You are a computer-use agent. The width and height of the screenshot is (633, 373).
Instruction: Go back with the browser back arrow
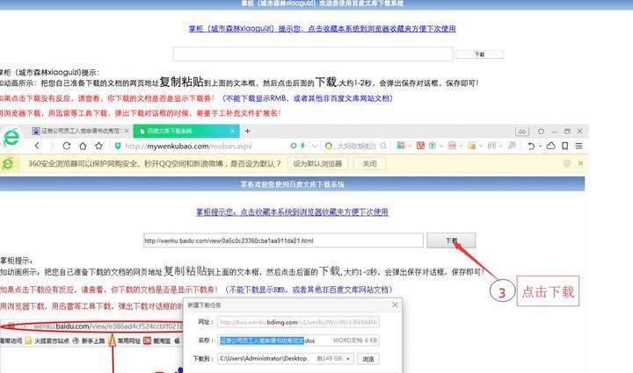point(37,146)
